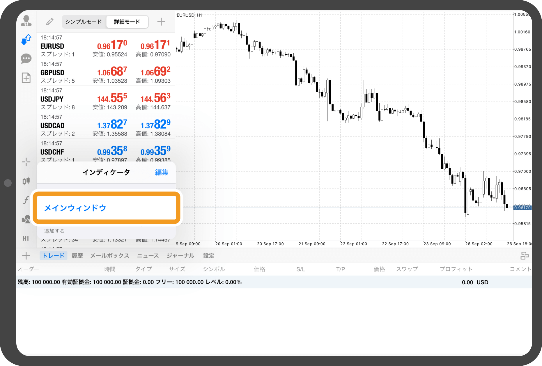Viewport: 542px width, 366px height.
Task: Sort by サイズ column header
Action: click(177, 269)
